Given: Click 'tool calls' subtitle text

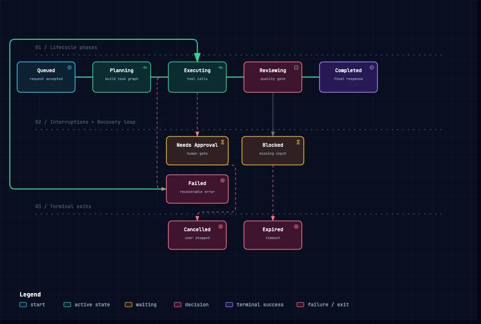Looking at the screenshot, I should click(197, 79).
